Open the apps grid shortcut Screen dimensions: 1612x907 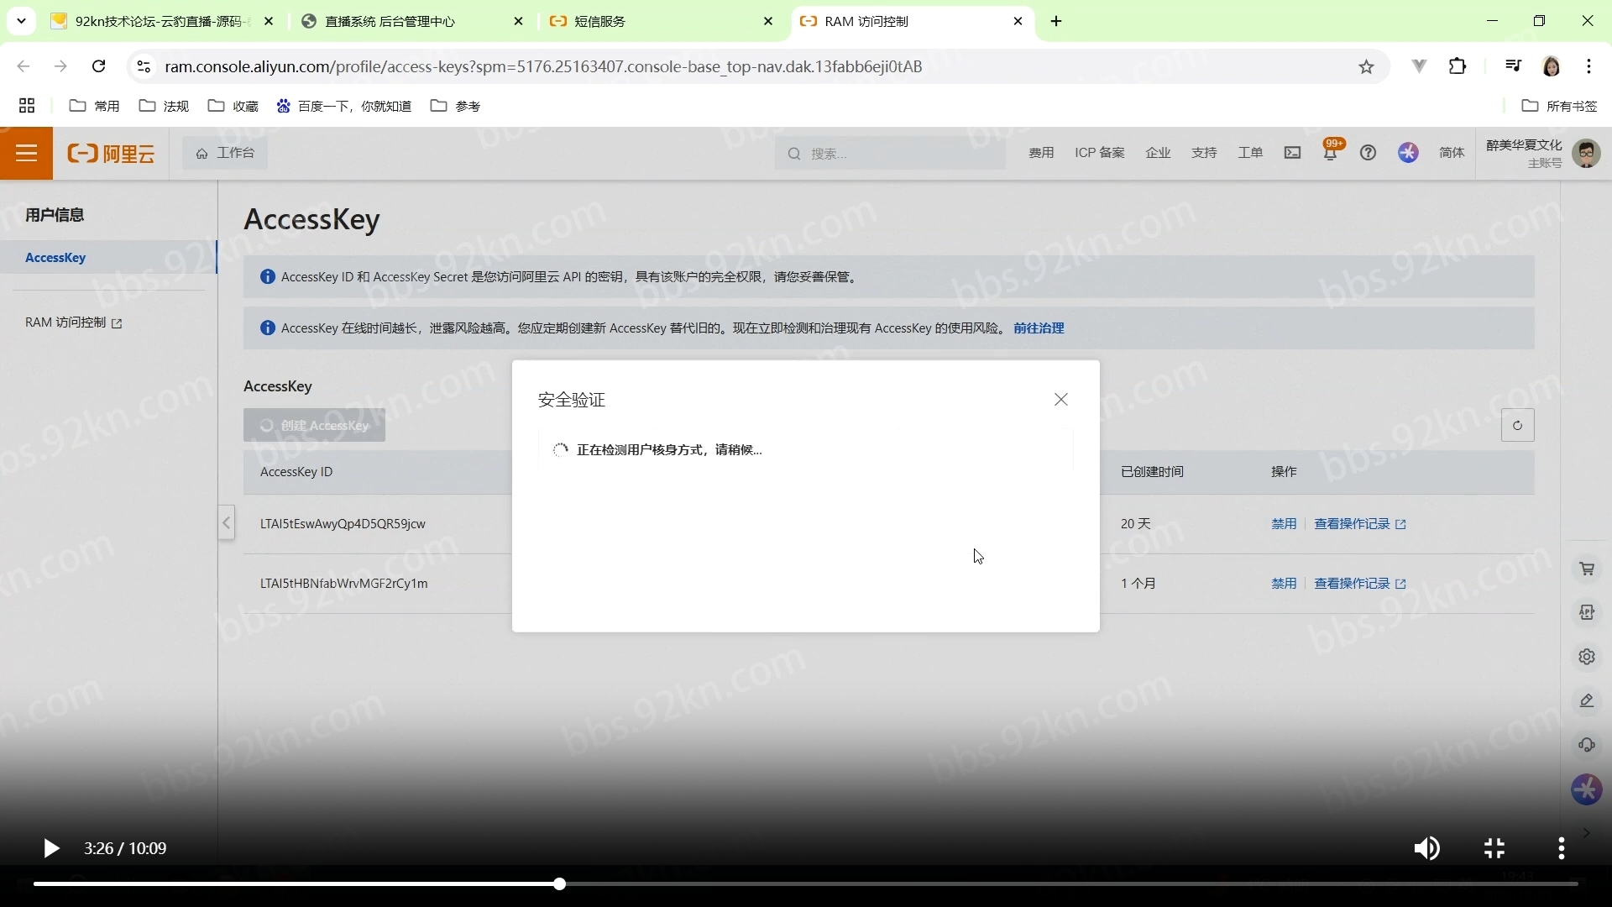(27, 106)
